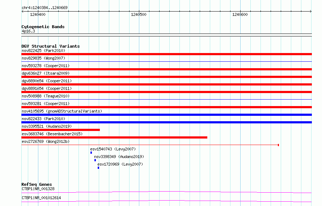Click the right arrow of the ruler
The width and height of the screenshot is (322, 206).
[311, 12]
